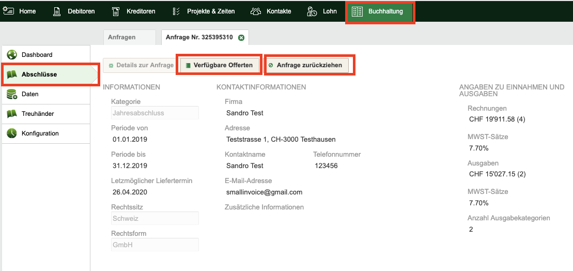
Task: Click the Konfiguration clock icon
Action: coord(12,133)
